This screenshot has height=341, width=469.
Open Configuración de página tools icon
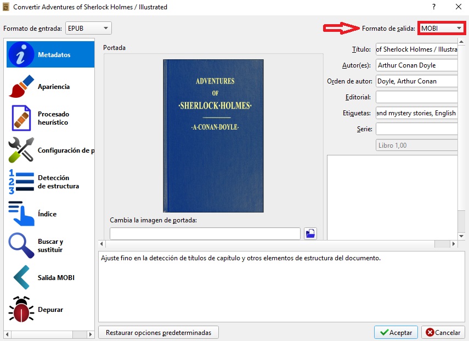[21, 150]
